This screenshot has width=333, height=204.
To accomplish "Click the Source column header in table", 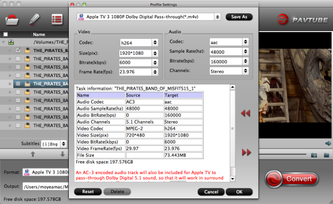I will (144, 95).
